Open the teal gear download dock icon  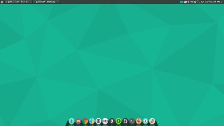point(145,121)
